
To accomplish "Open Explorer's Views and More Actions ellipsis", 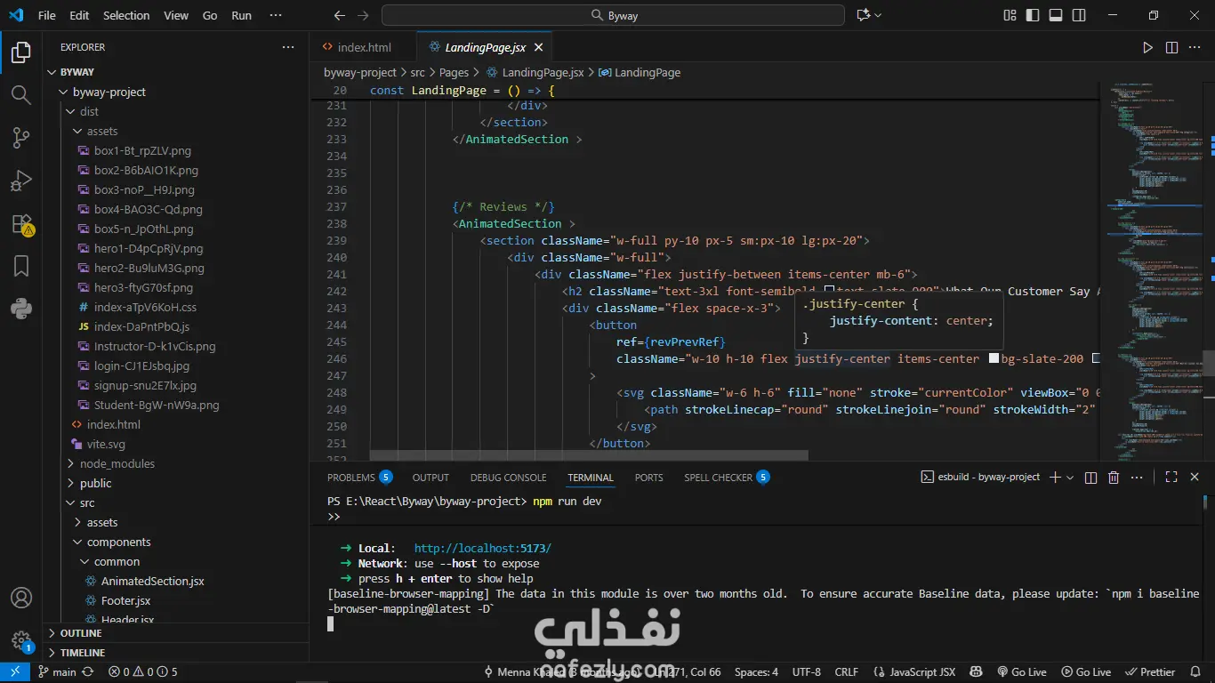I will pos(287,47).
